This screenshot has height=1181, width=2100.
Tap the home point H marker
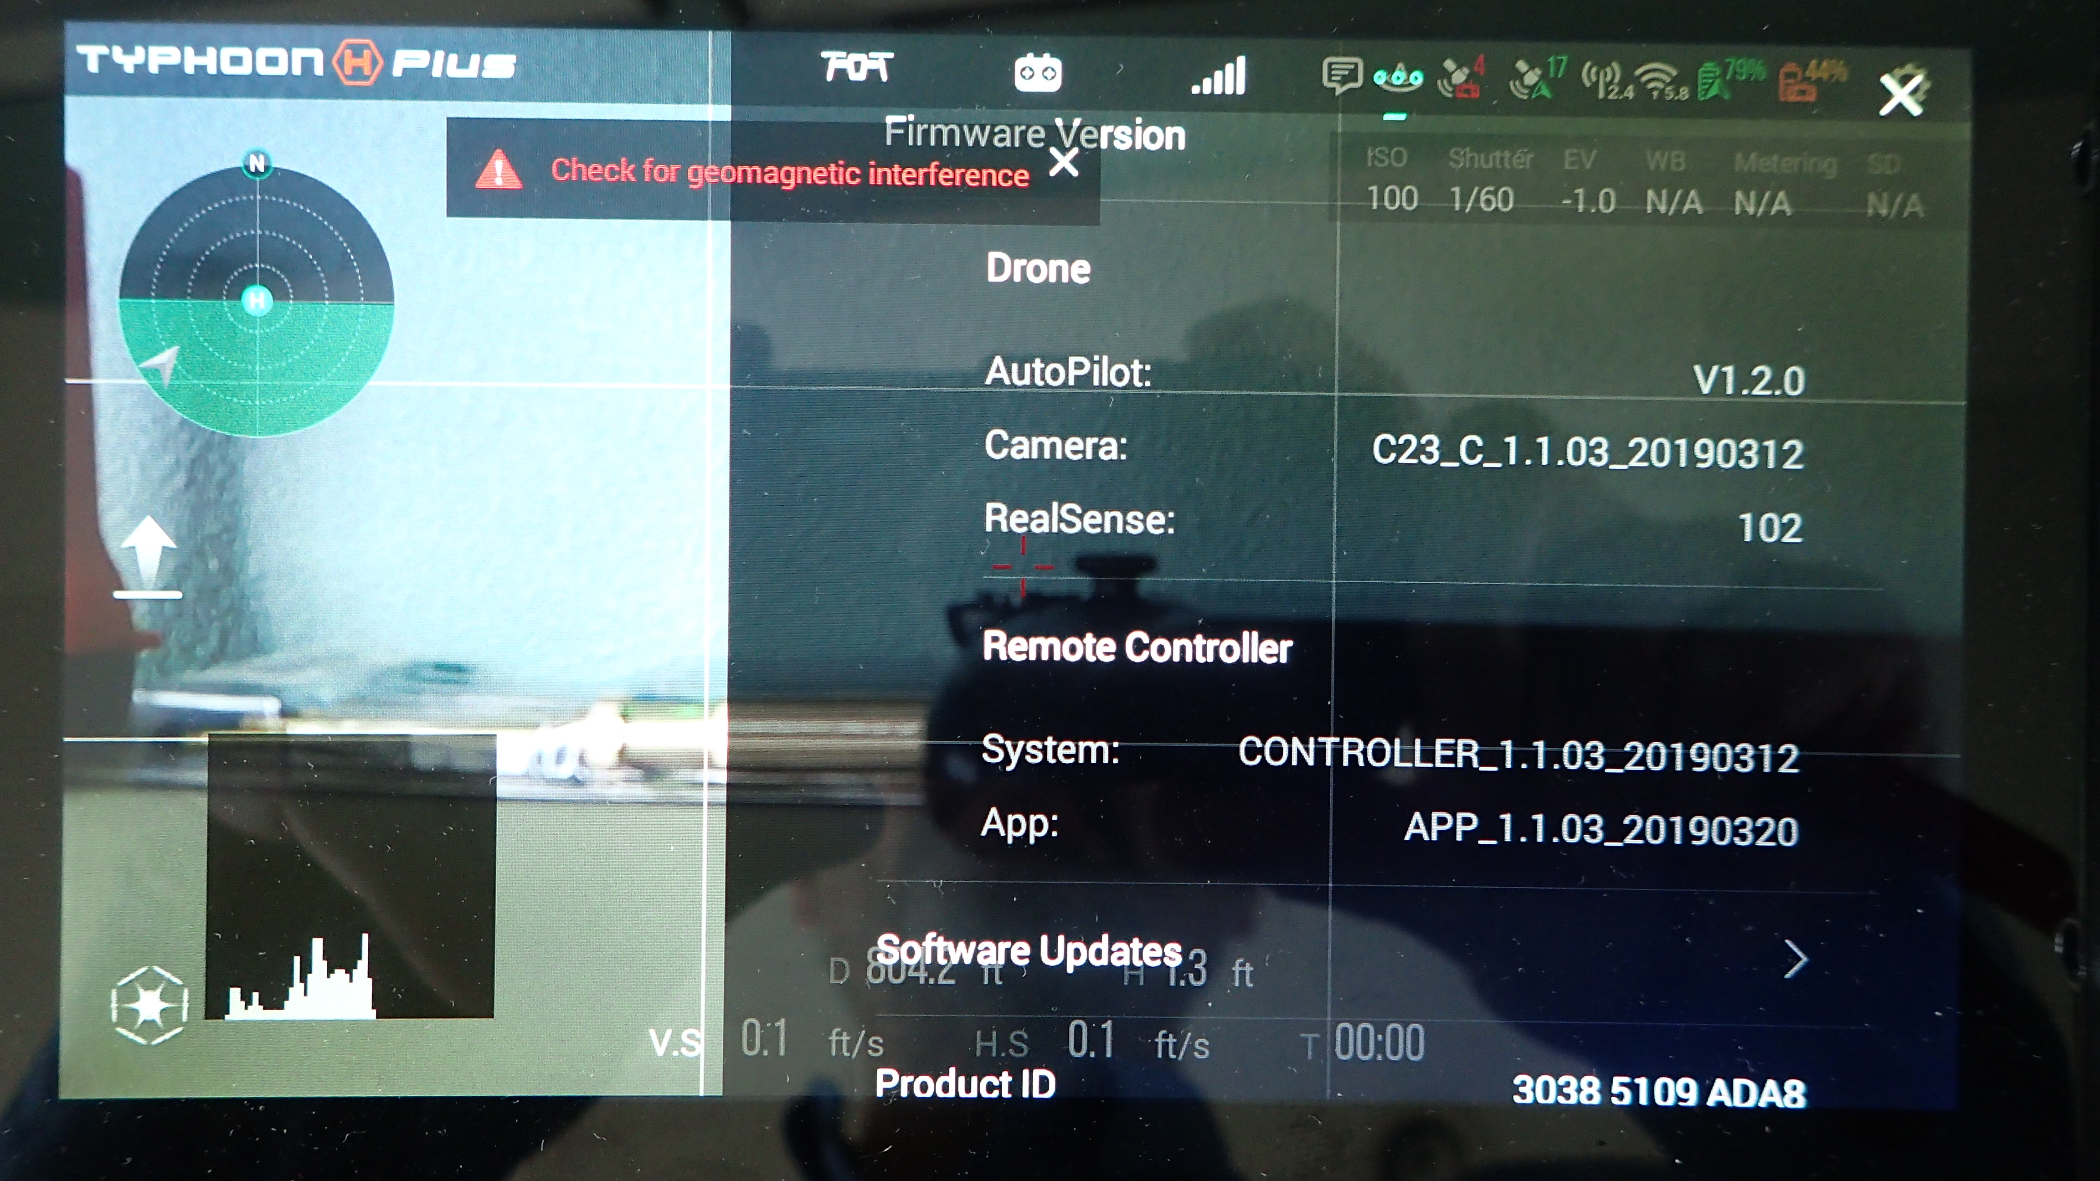click(257, 300)
